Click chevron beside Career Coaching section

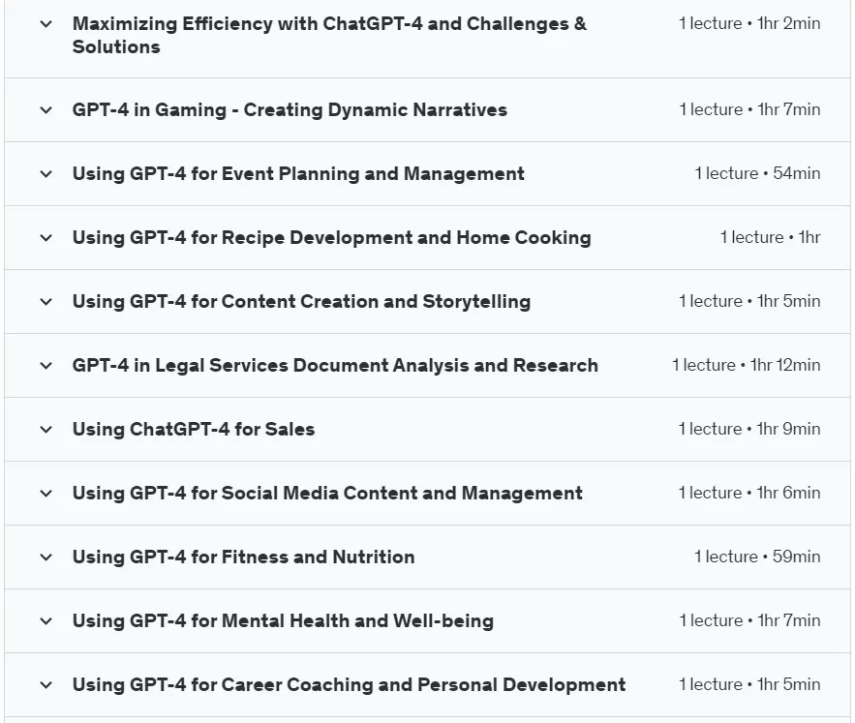pyautogui.click(x=46, y=685)
